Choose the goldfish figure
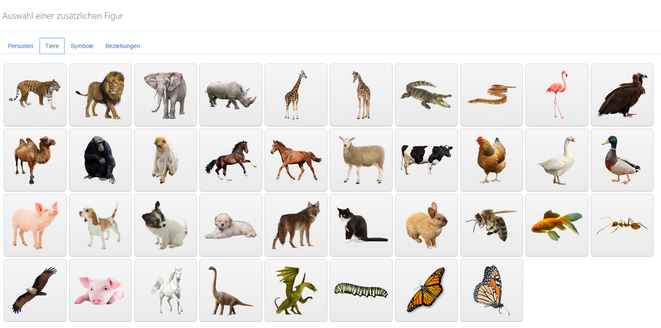Image resolution: width=661 pixels, height=328 pixels. point(557,225)
